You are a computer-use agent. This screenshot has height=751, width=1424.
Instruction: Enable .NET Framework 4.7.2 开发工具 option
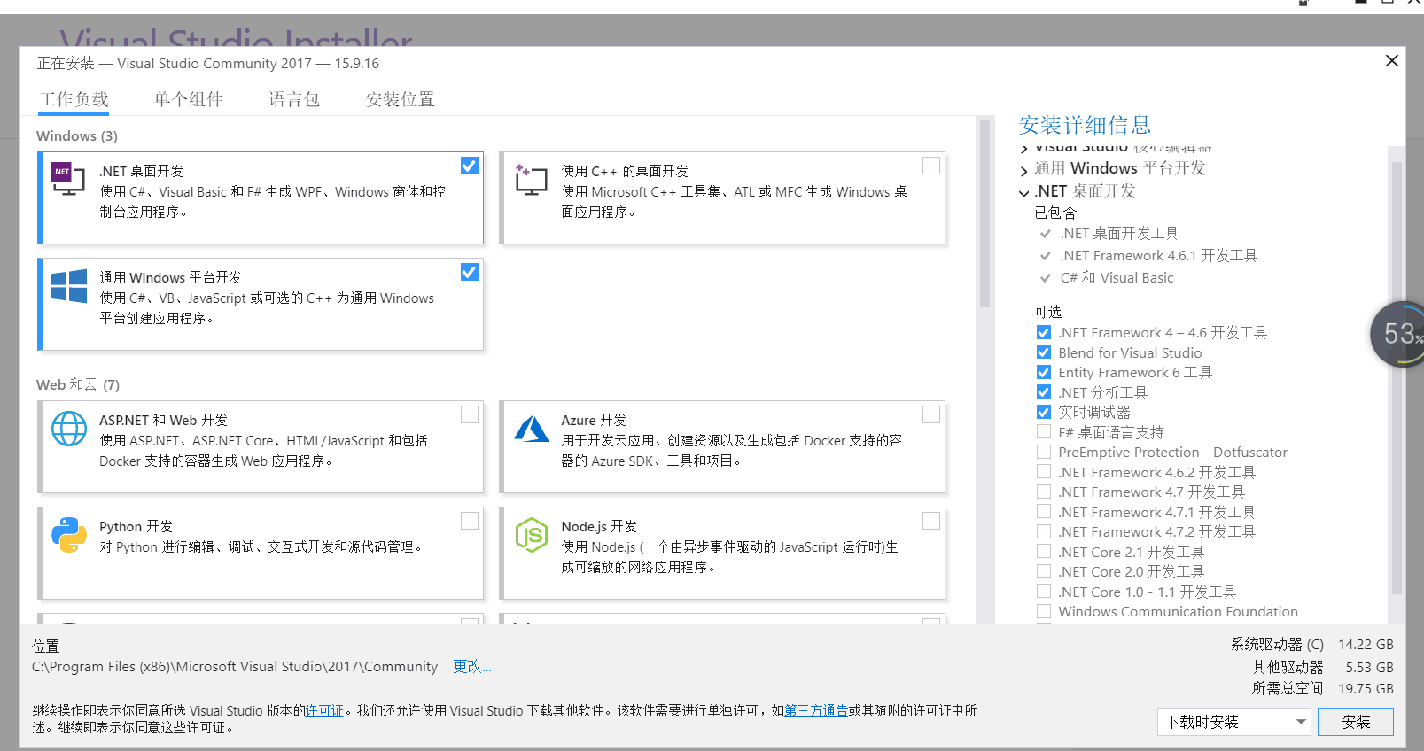(1044, 531)
